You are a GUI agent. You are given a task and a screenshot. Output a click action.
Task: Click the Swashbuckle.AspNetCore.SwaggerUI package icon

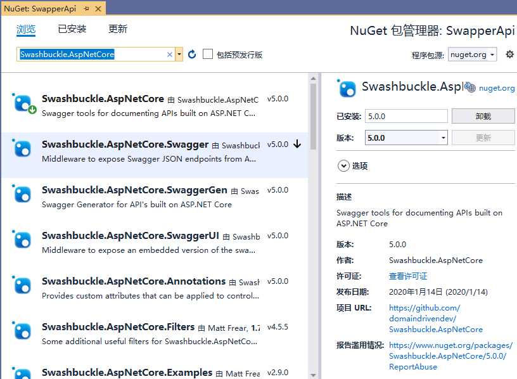click(x=22, y=239)
